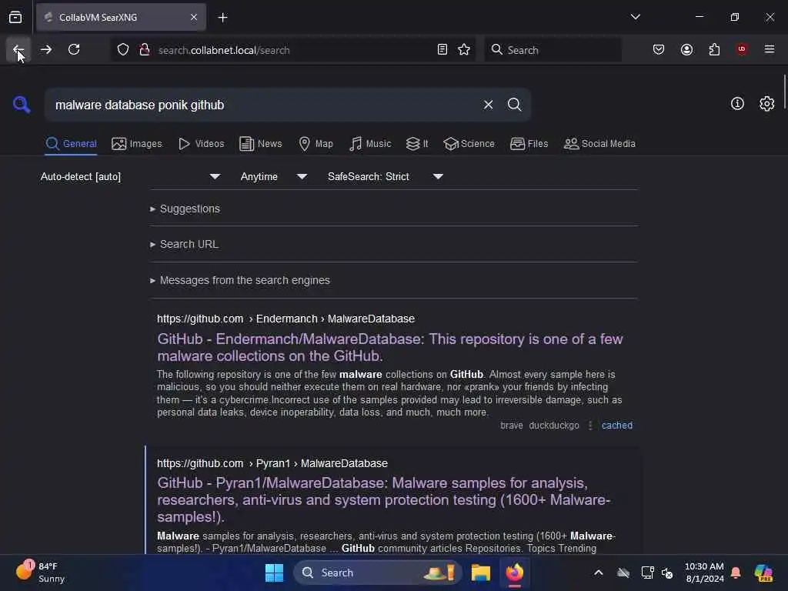Click the address bar URL
788x591 pixels.
point(224,50)
